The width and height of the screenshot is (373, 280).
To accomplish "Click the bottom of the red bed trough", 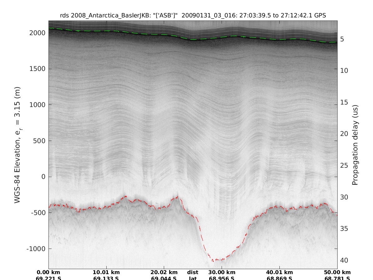I will pos(217,259).
